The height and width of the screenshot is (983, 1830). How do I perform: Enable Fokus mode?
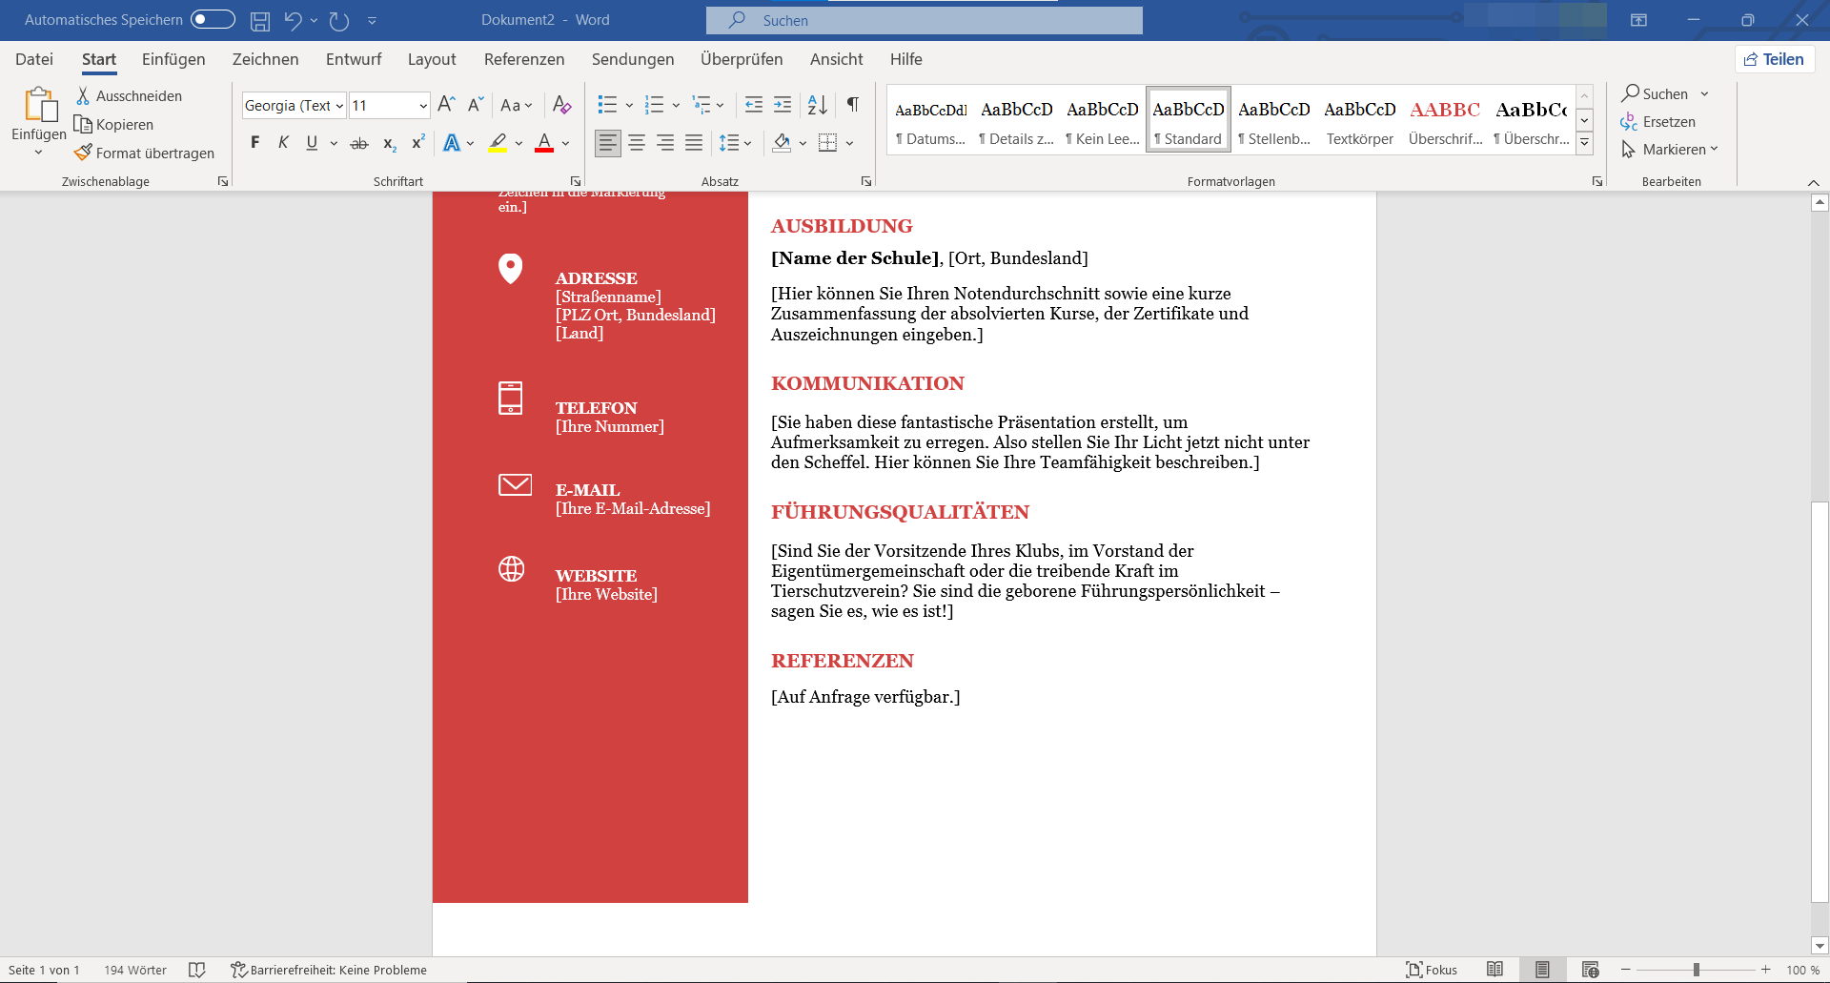click(1432, 970)
